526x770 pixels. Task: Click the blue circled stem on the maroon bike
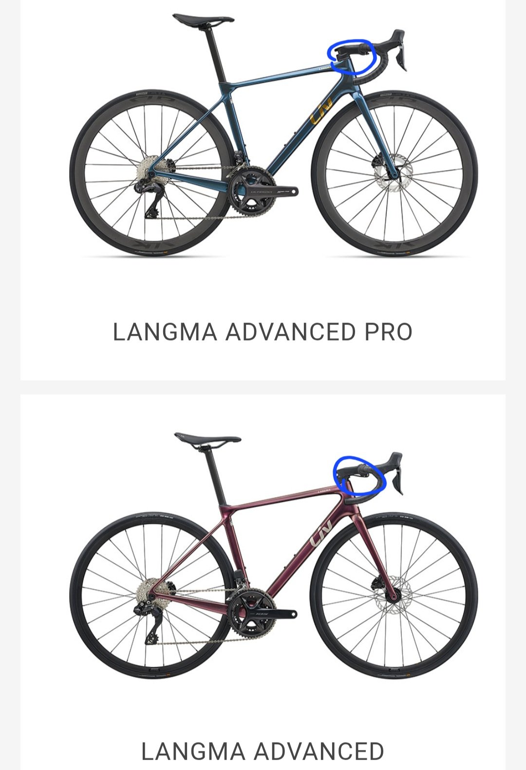[359, 475]
